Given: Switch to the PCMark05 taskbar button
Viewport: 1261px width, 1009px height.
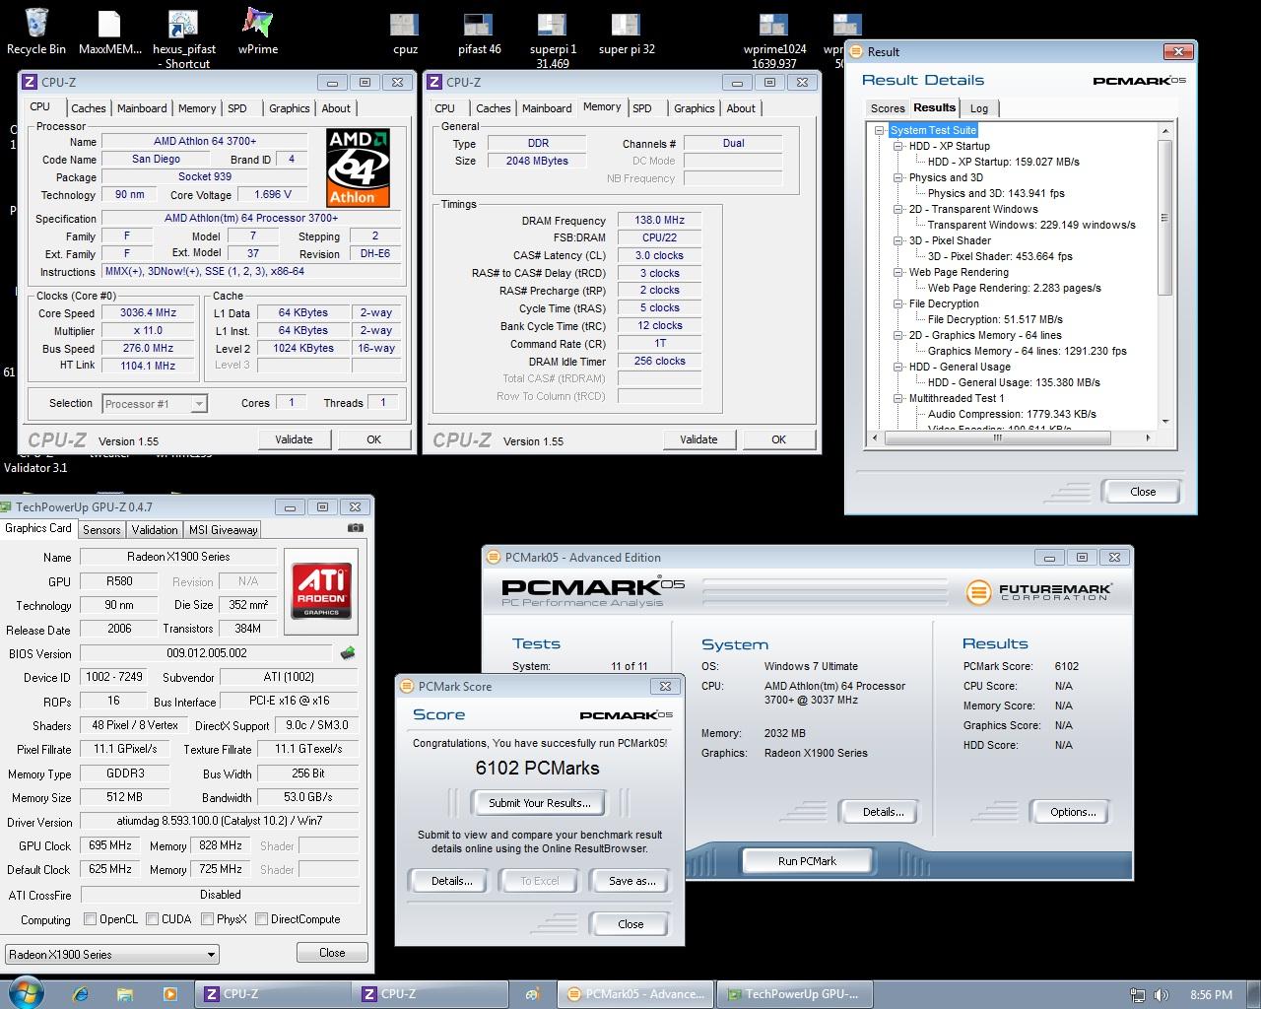Looking at the screenshot, I should pyautogui.click(x=634, y=994).
